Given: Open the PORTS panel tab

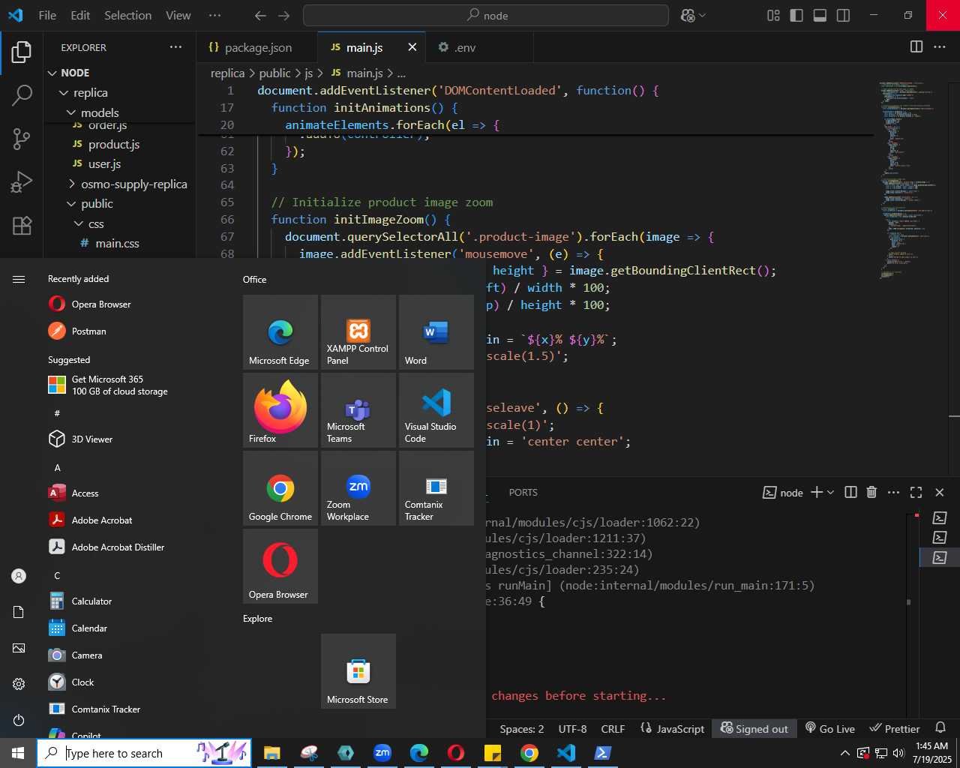Looking at the screenshot, I should 523,492.
